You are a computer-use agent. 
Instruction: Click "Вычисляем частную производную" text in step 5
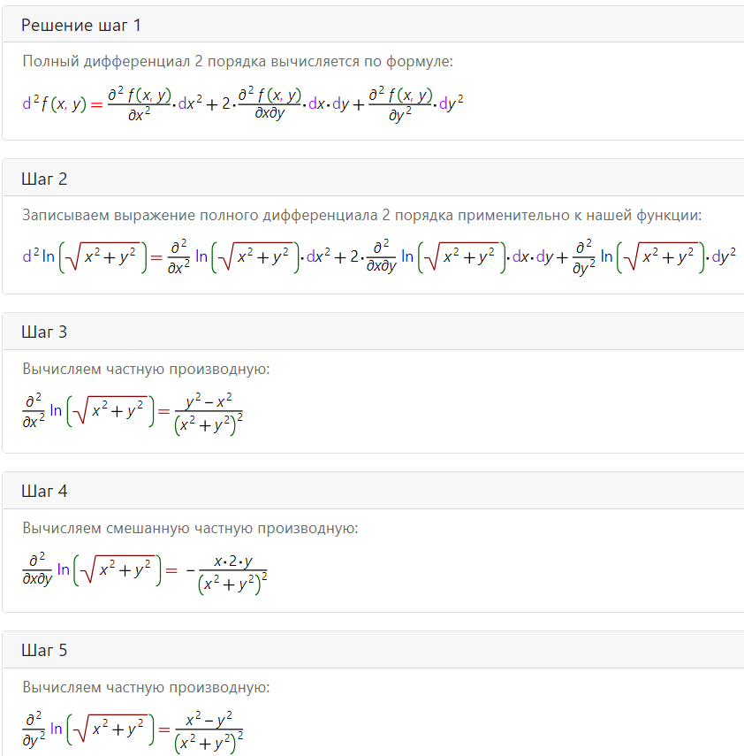[x=146, y=687]
